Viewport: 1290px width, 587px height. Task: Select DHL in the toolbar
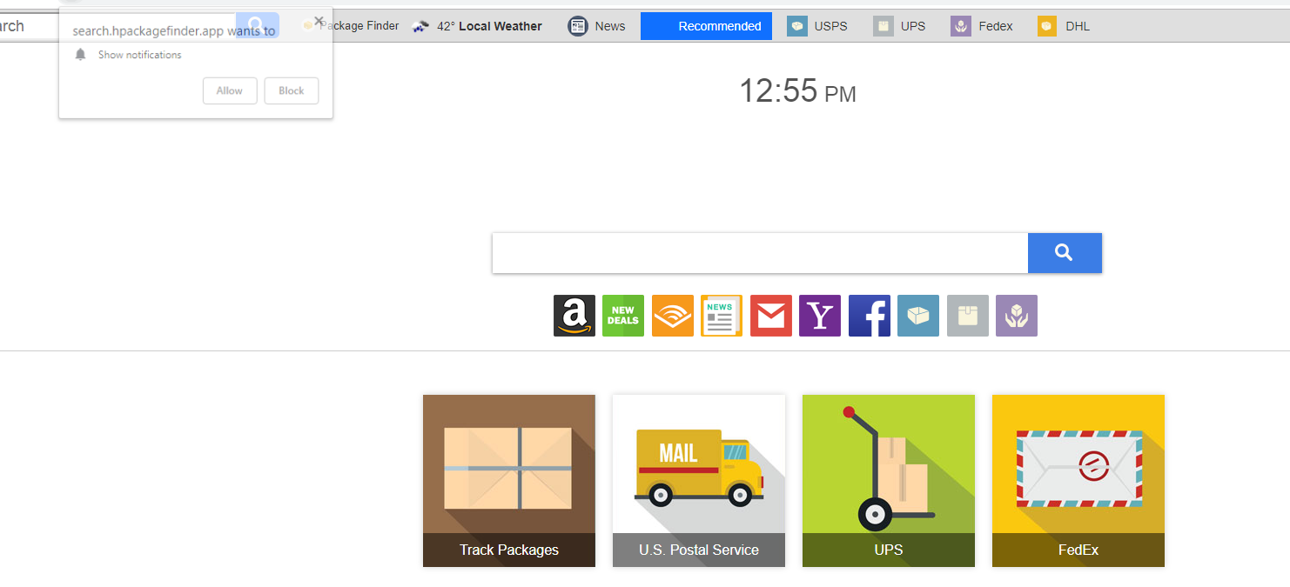pyautogui.click(x=1064, y=26)
